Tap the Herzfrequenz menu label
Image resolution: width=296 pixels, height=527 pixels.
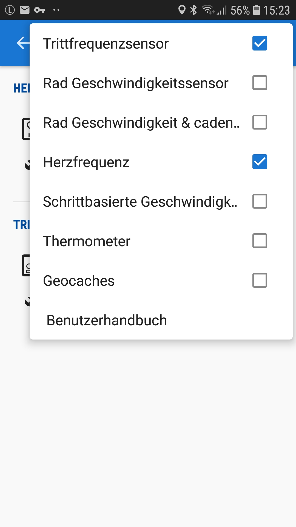tap(86, 162)
